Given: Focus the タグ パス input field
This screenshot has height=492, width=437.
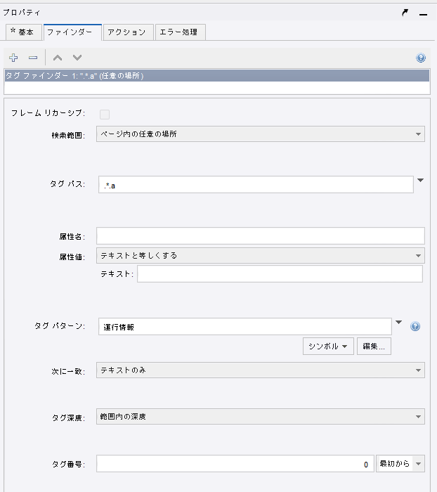Looking at the screenshot, I should (256, 184).
